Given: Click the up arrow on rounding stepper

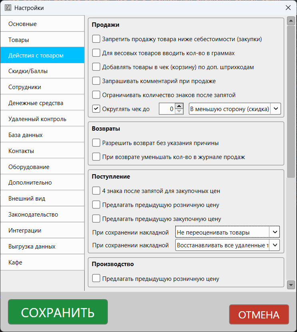Looking at the screenshot, I should coord(179,106).
